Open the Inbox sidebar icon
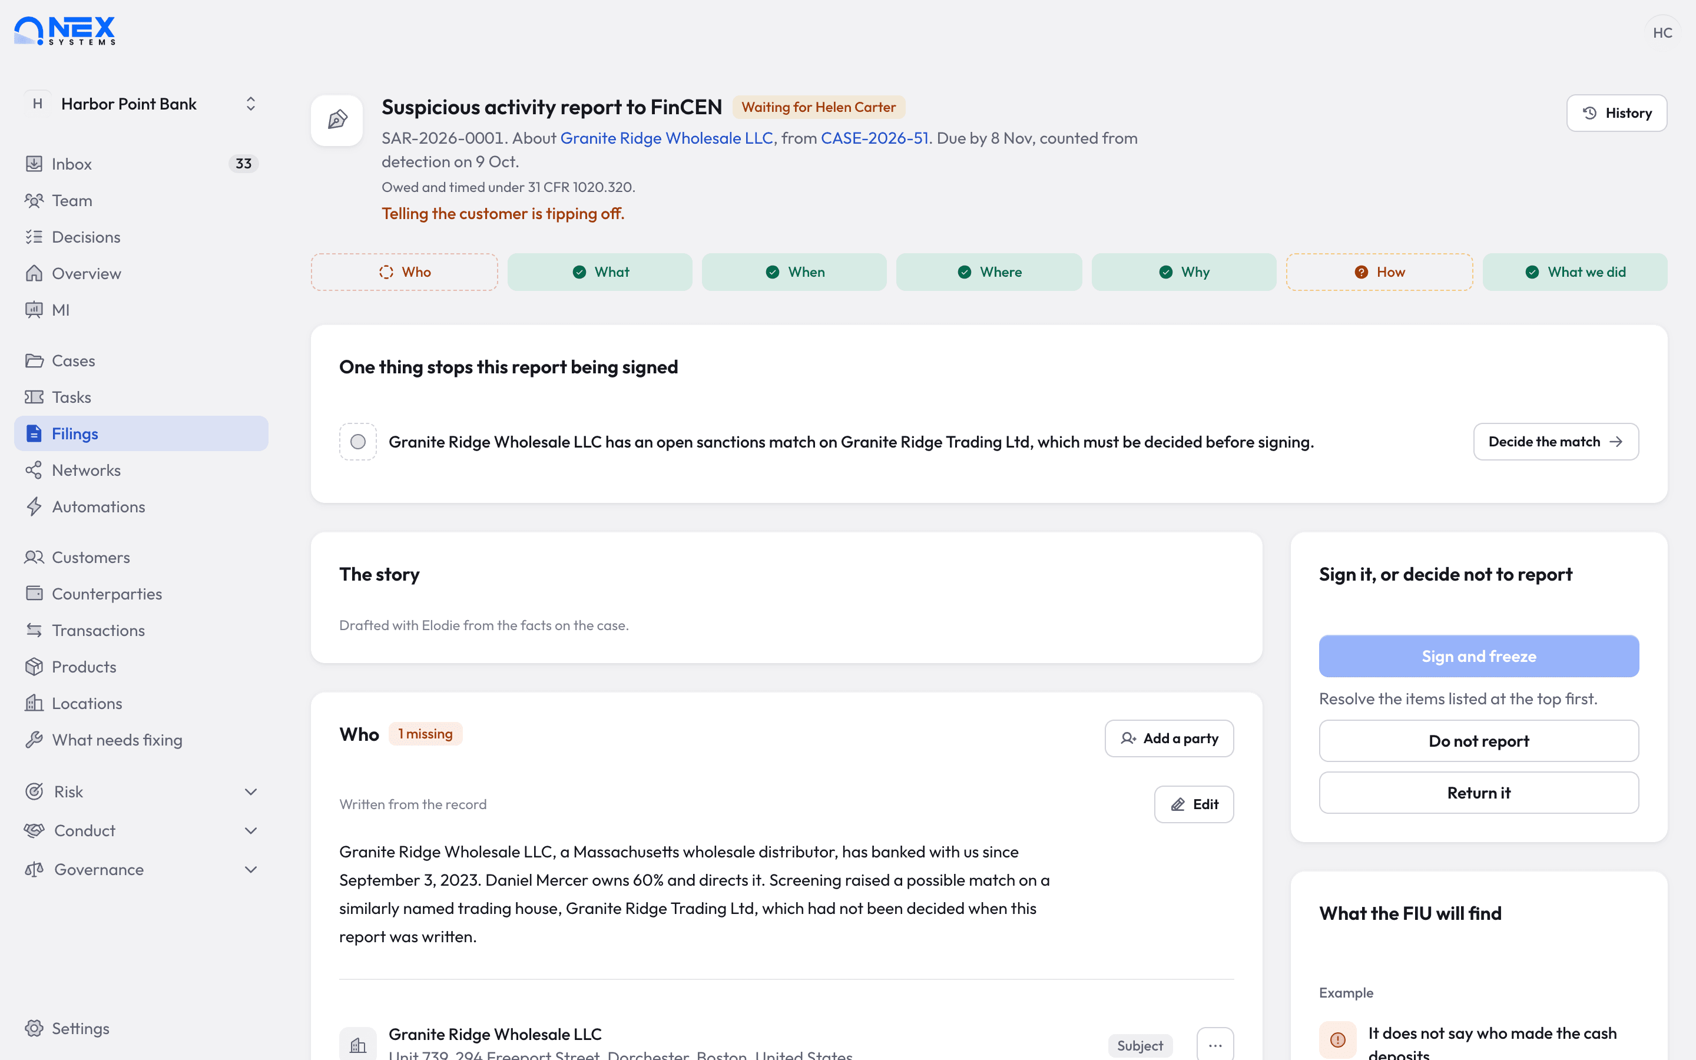Screen dimensions: 1696x1060 coord(34,163)
